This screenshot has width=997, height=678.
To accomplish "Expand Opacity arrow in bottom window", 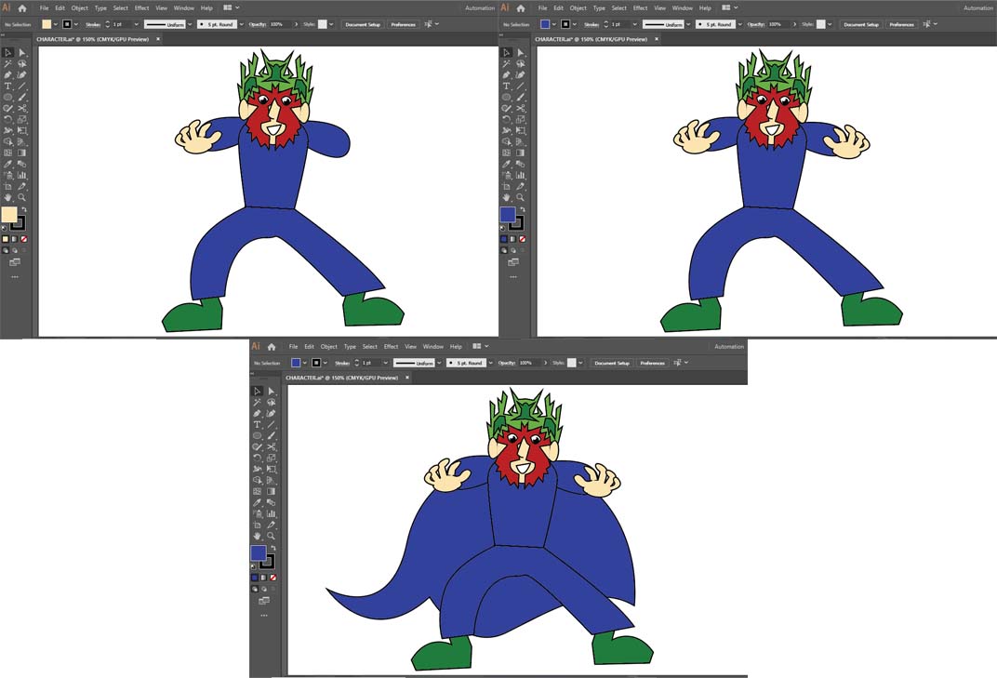I will [x=545, y=363].
